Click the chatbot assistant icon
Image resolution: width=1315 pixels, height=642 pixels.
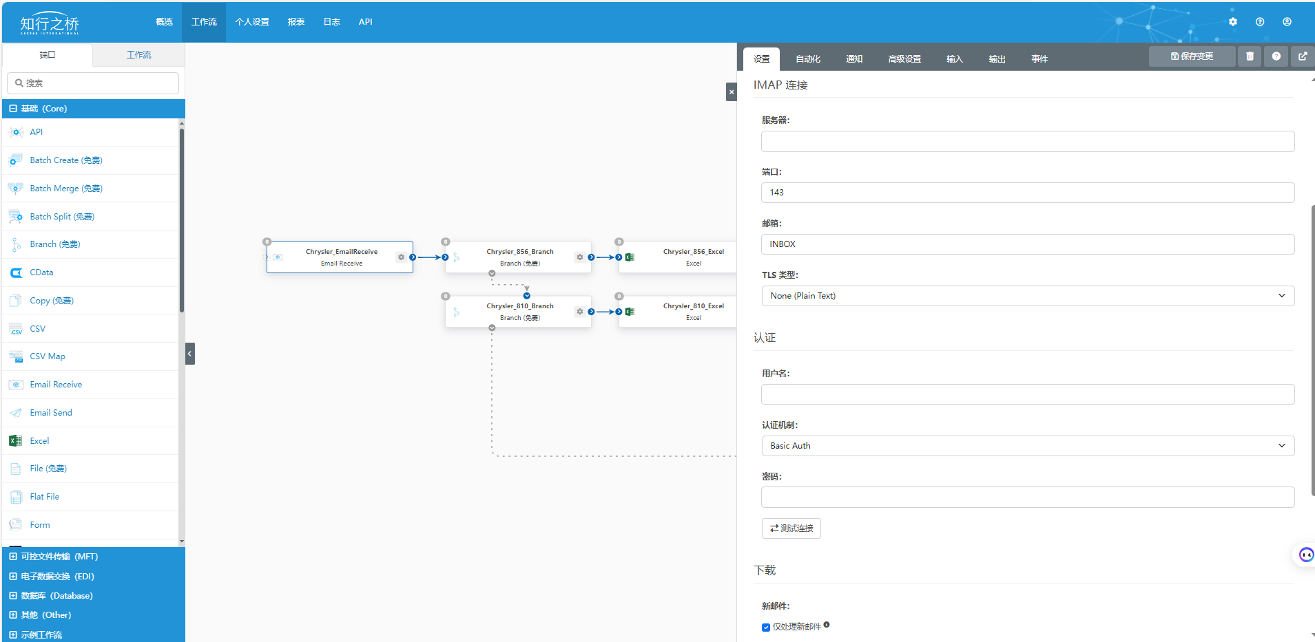[x=1305, y=555]
